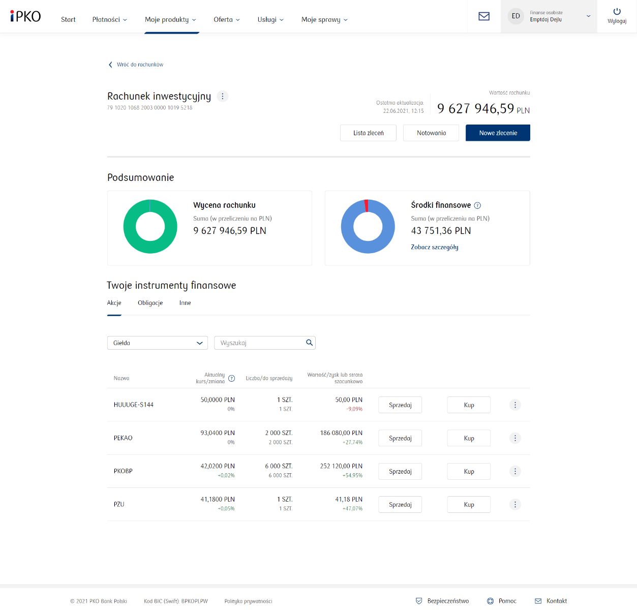Click Kup for PKOBP

(469, 471)
